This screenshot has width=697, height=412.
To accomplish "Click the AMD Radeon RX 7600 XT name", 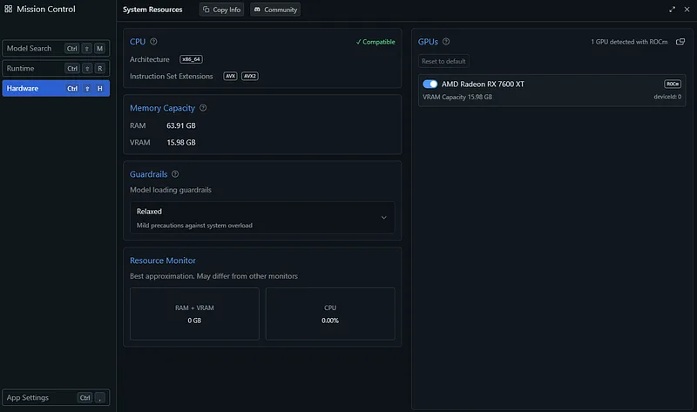I will tap(483, 84).
